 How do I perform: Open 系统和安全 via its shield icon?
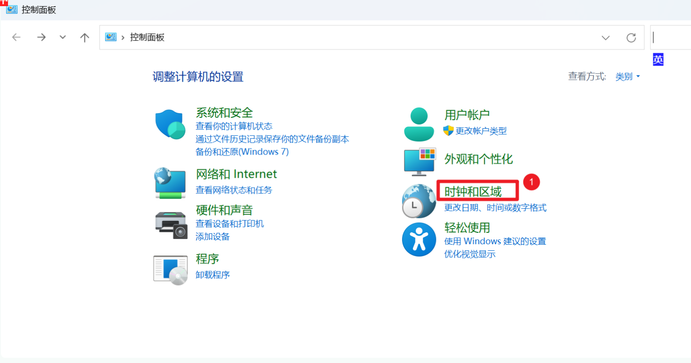[170, 124]
